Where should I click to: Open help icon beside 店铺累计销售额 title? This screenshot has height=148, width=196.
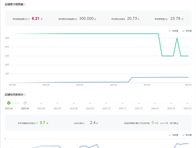(25, 5)
